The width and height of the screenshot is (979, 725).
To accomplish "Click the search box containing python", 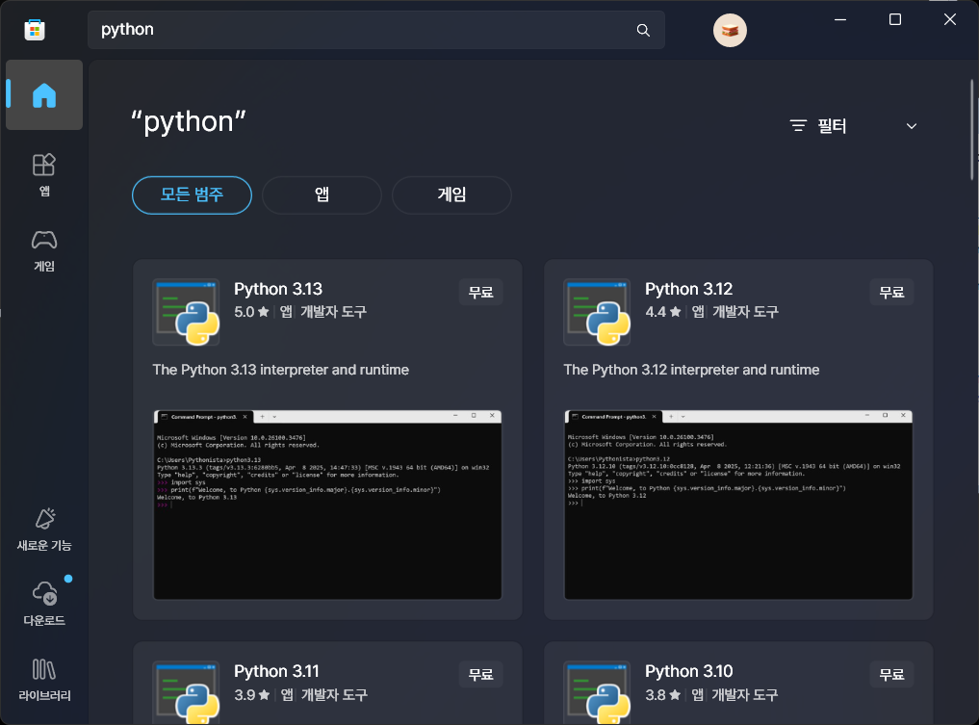I will pyautogui.click(x=375, y=29).
